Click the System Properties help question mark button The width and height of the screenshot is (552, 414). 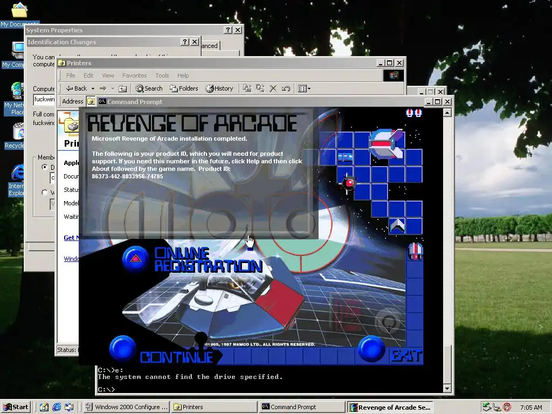point(228,30)
